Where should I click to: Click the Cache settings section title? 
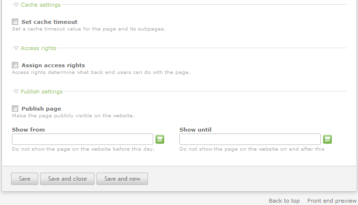(41, 5)
